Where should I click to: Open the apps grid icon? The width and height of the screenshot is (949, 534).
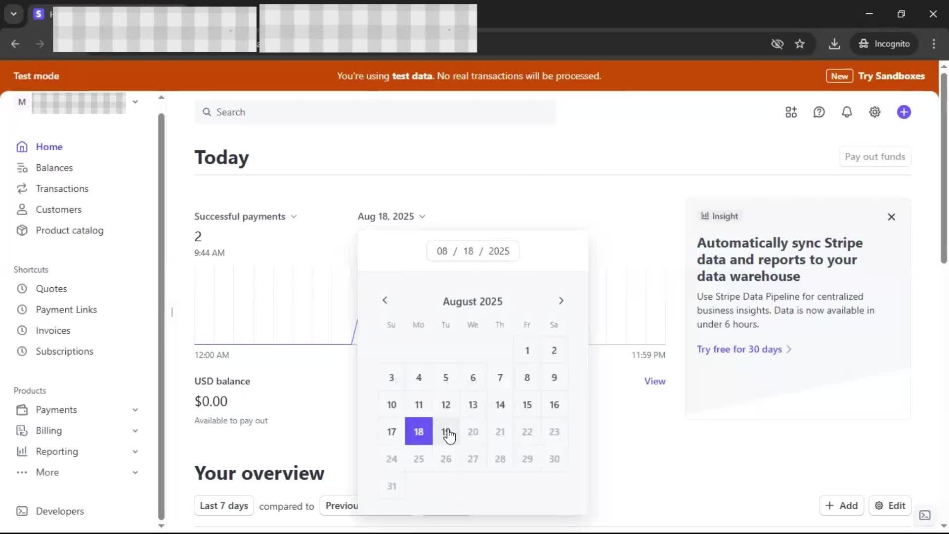pyautogui.click(x=791, y=112)
